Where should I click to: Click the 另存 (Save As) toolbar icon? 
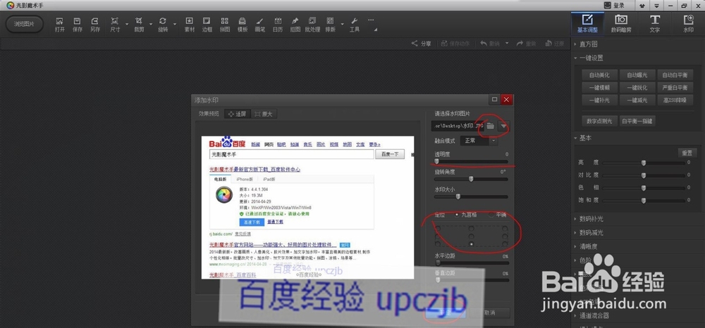pyautogui.click(x=95, y=21)
